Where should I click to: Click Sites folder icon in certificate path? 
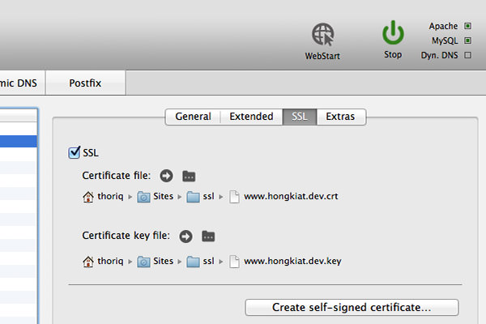[143, 197]
